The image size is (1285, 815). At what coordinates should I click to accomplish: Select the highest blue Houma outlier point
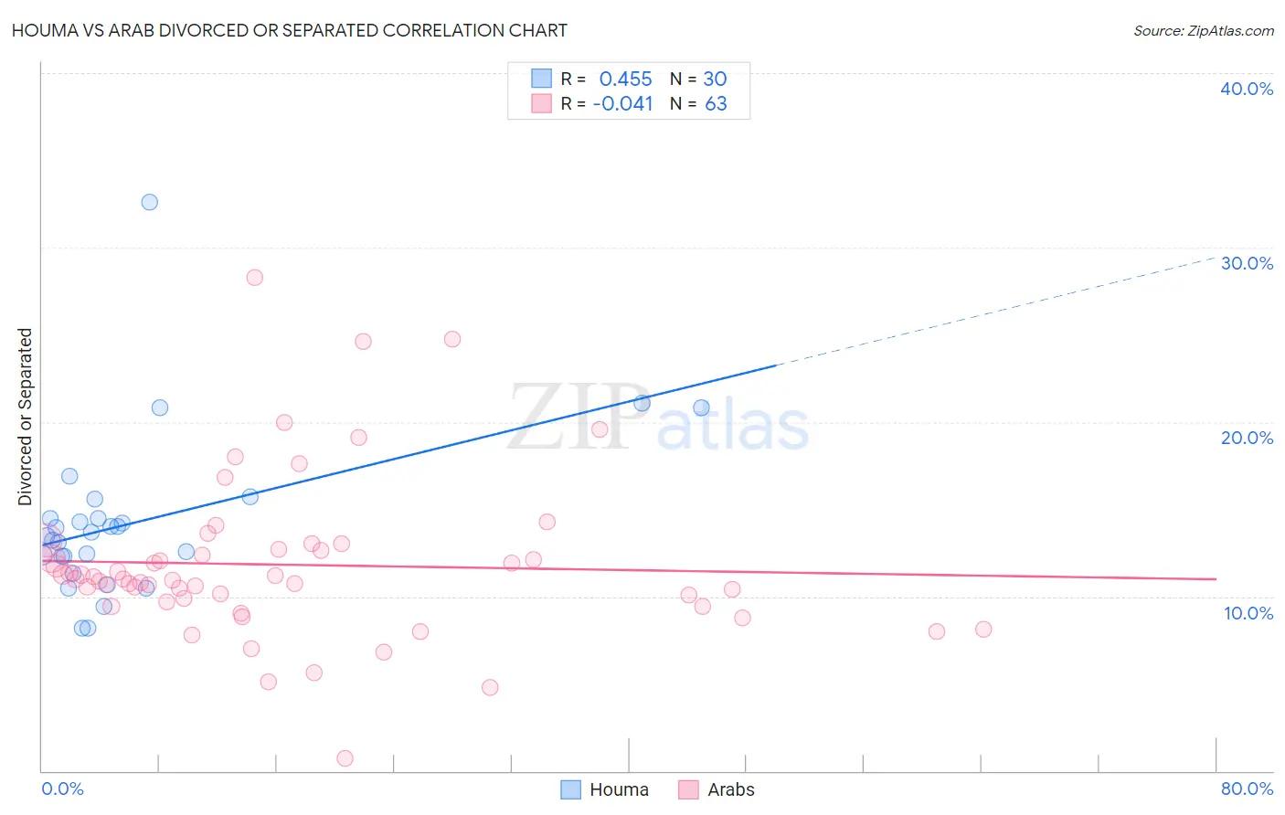pos(149,202)
